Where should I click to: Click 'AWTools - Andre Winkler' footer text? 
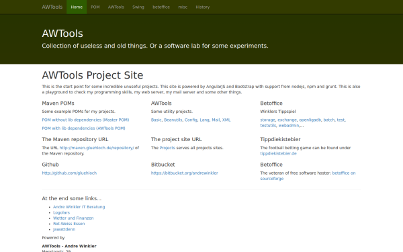69,246
